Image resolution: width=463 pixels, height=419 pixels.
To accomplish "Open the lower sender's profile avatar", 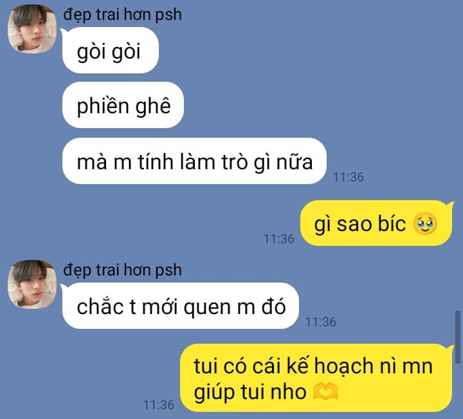I will point(32,284).
